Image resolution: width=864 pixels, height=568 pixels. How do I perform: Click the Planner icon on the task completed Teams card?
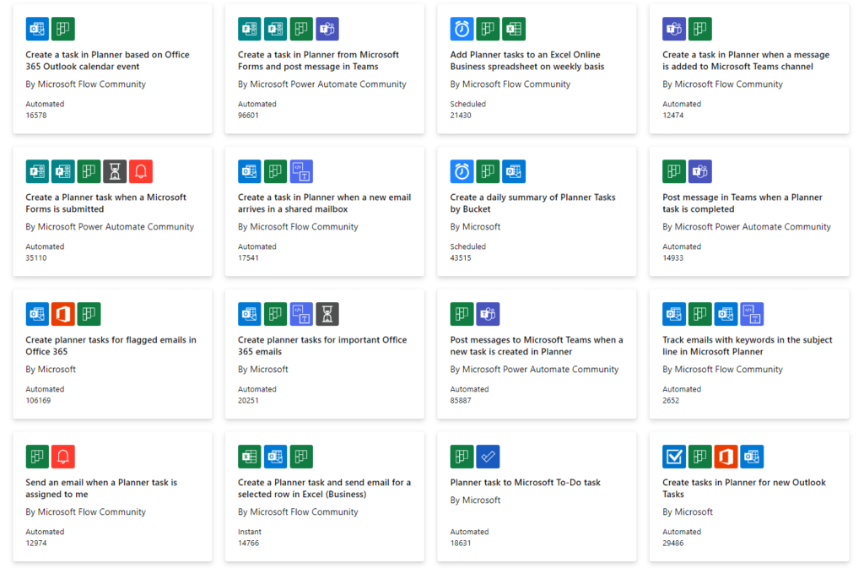coord(674,171)
